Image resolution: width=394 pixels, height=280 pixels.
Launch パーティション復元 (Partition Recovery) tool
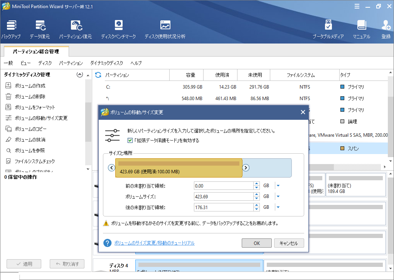coord(75,30)
